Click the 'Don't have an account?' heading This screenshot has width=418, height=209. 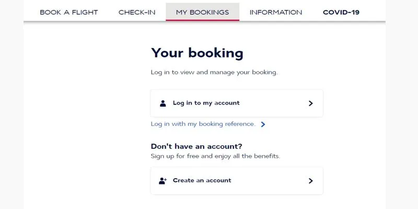click(196, 146)
